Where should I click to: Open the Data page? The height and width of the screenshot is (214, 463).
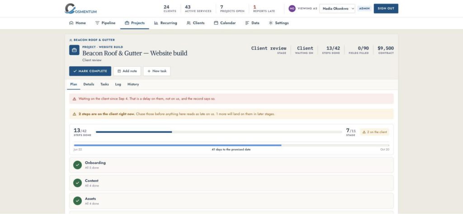click(x=252, y=23)
